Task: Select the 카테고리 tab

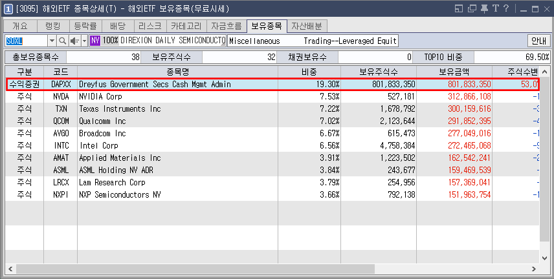Action: tap(186, 26)
